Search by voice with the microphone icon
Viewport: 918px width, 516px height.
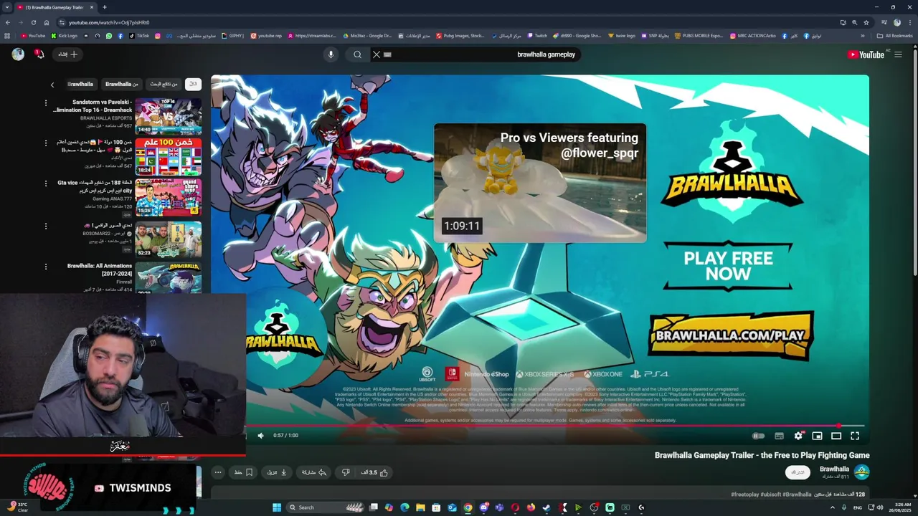tap(331, 54)
